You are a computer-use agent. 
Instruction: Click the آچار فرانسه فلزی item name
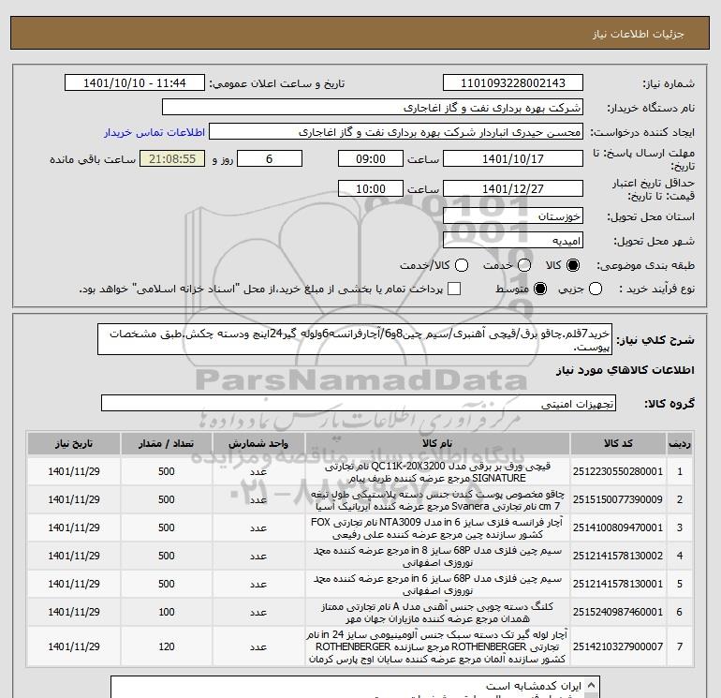click(x=437, y=528)
